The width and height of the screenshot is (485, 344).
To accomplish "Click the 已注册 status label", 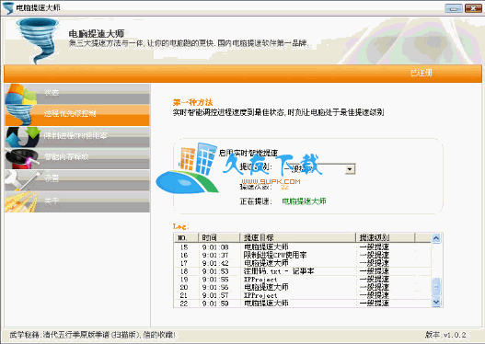I will (x=421, y=73).
